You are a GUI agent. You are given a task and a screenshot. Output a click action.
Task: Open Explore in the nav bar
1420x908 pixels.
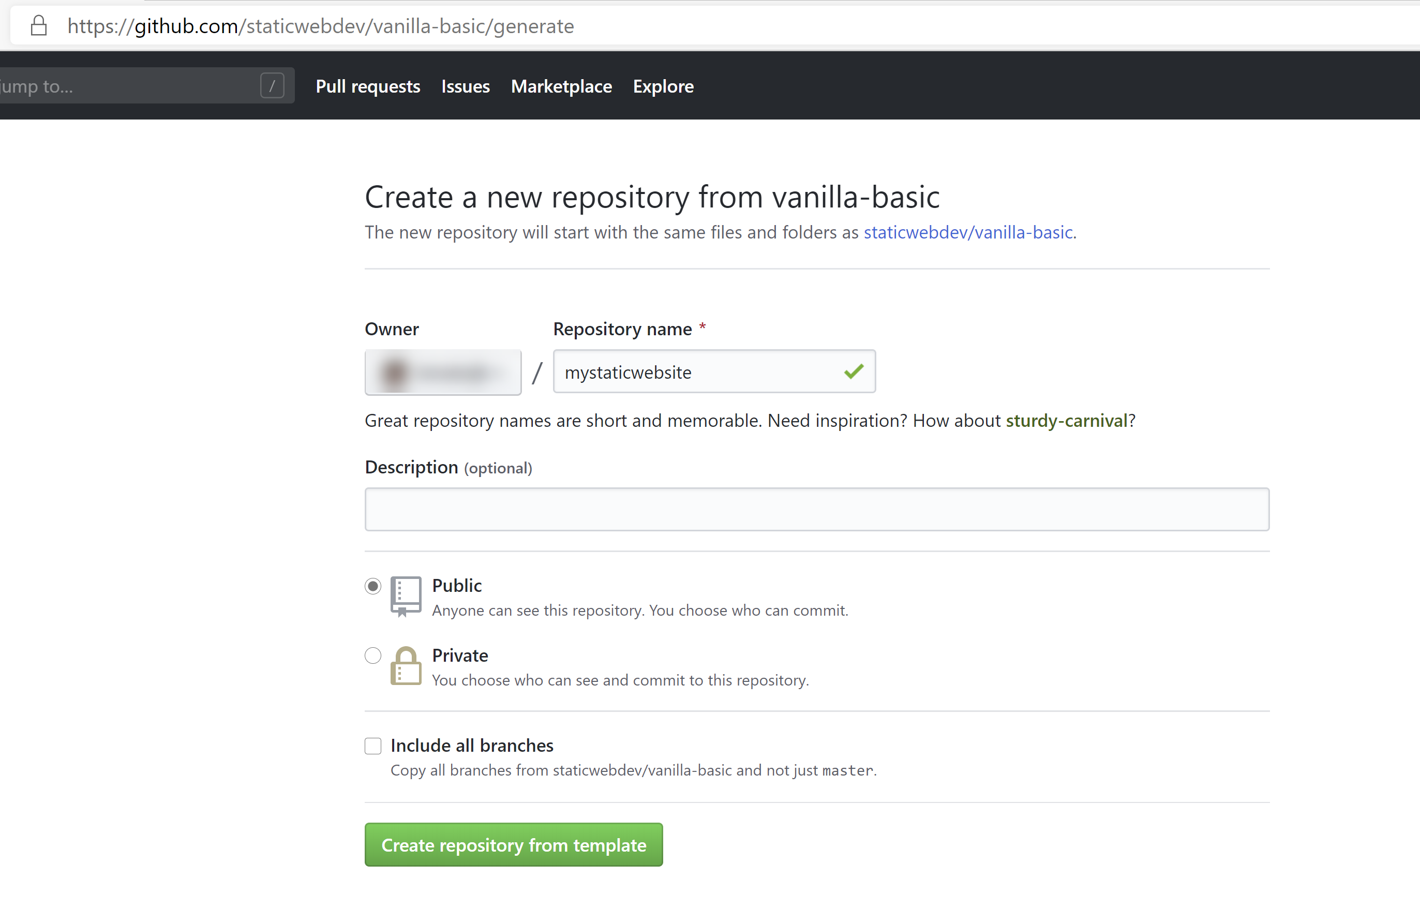663,86
